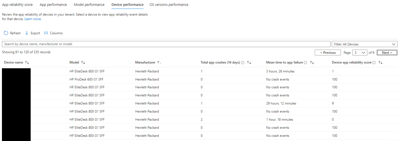The image size is (402, 141).
Task: Open the Columns chooser icon
Action: (x=46, y=33)
